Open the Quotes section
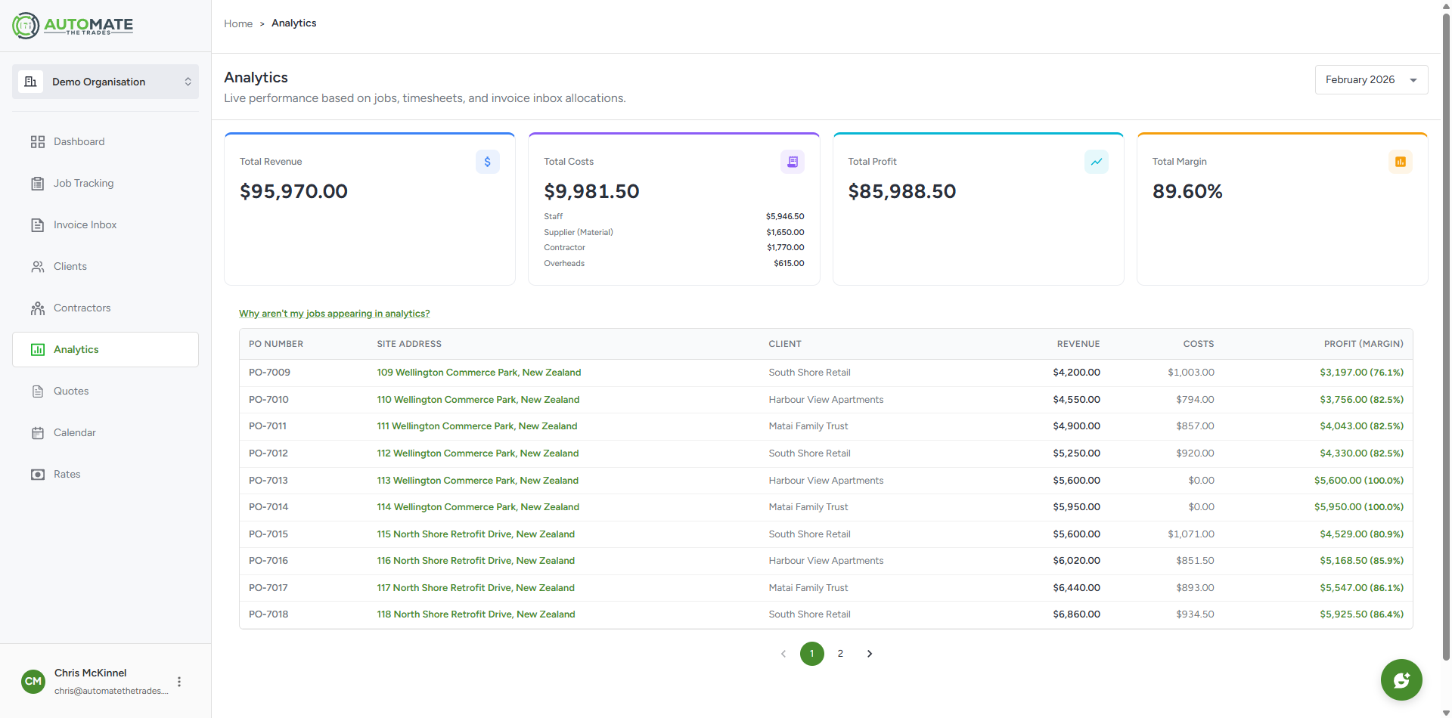The image size is (1452, 718). coord(71,391)
